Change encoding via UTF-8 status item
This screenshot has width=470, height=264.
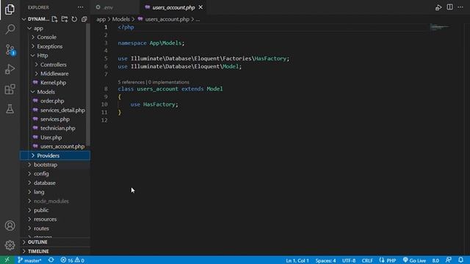click(x=349, y=260)
